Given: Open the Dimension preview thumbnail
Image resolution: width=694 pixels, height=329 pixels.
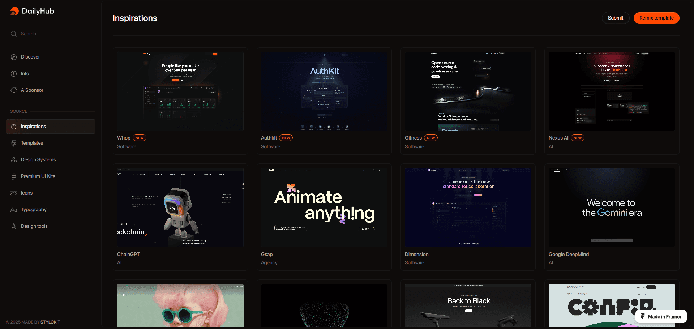Looking at the screenshot, I should click(x=468, y=207).
